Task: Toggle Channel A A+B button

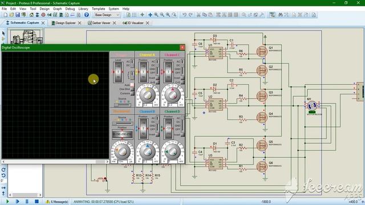Action: 157,82
